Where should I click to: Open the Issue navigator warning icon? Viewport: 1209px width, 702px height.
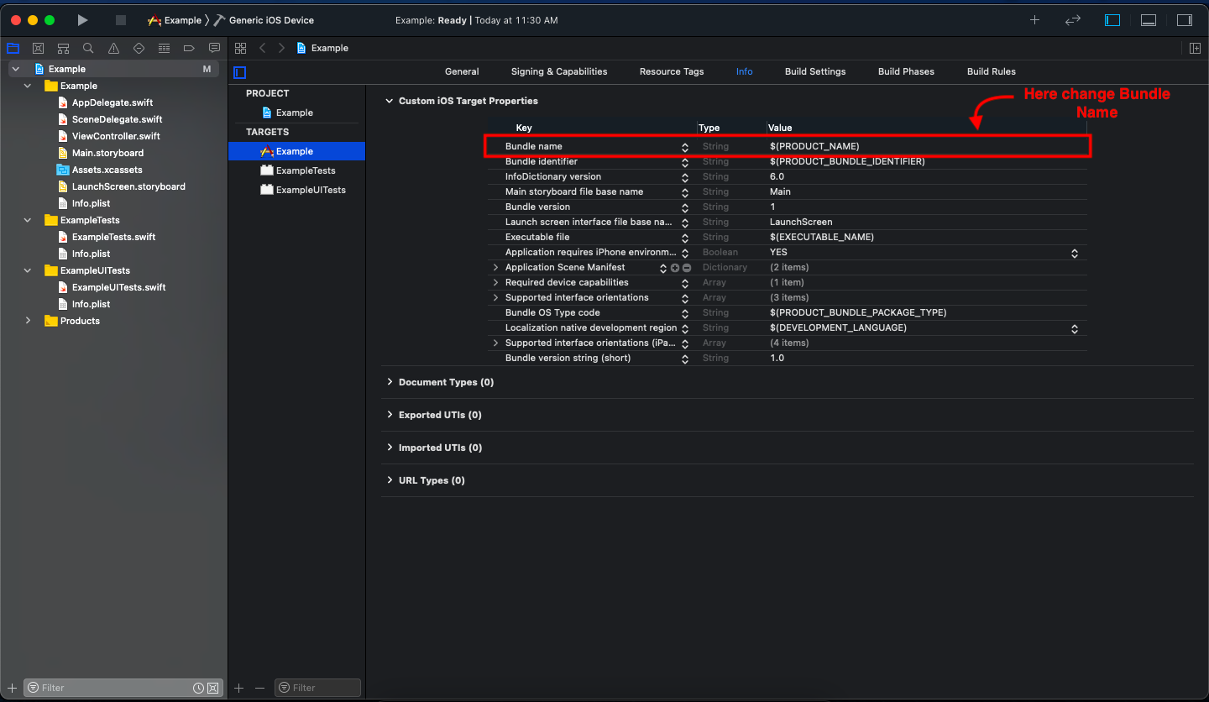[113, 48]
